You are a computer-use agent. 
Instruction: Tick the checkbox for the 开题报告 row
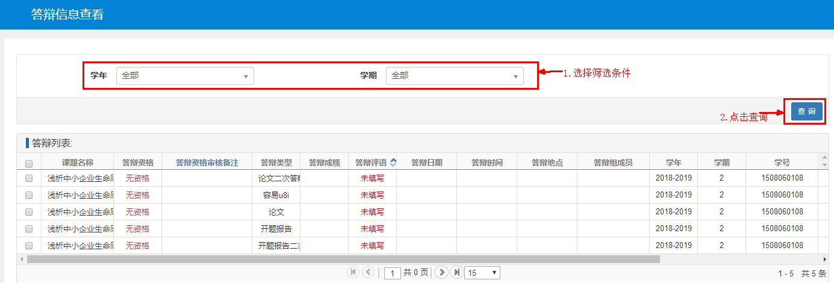(x=29, y=229)
